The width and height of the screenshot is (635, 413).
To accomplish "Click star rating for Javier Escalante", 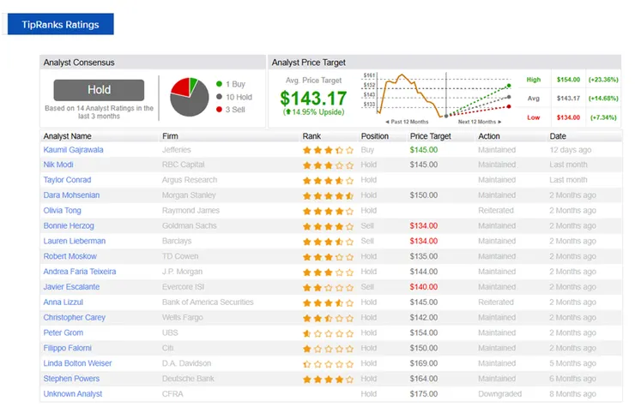I will 328,288.
